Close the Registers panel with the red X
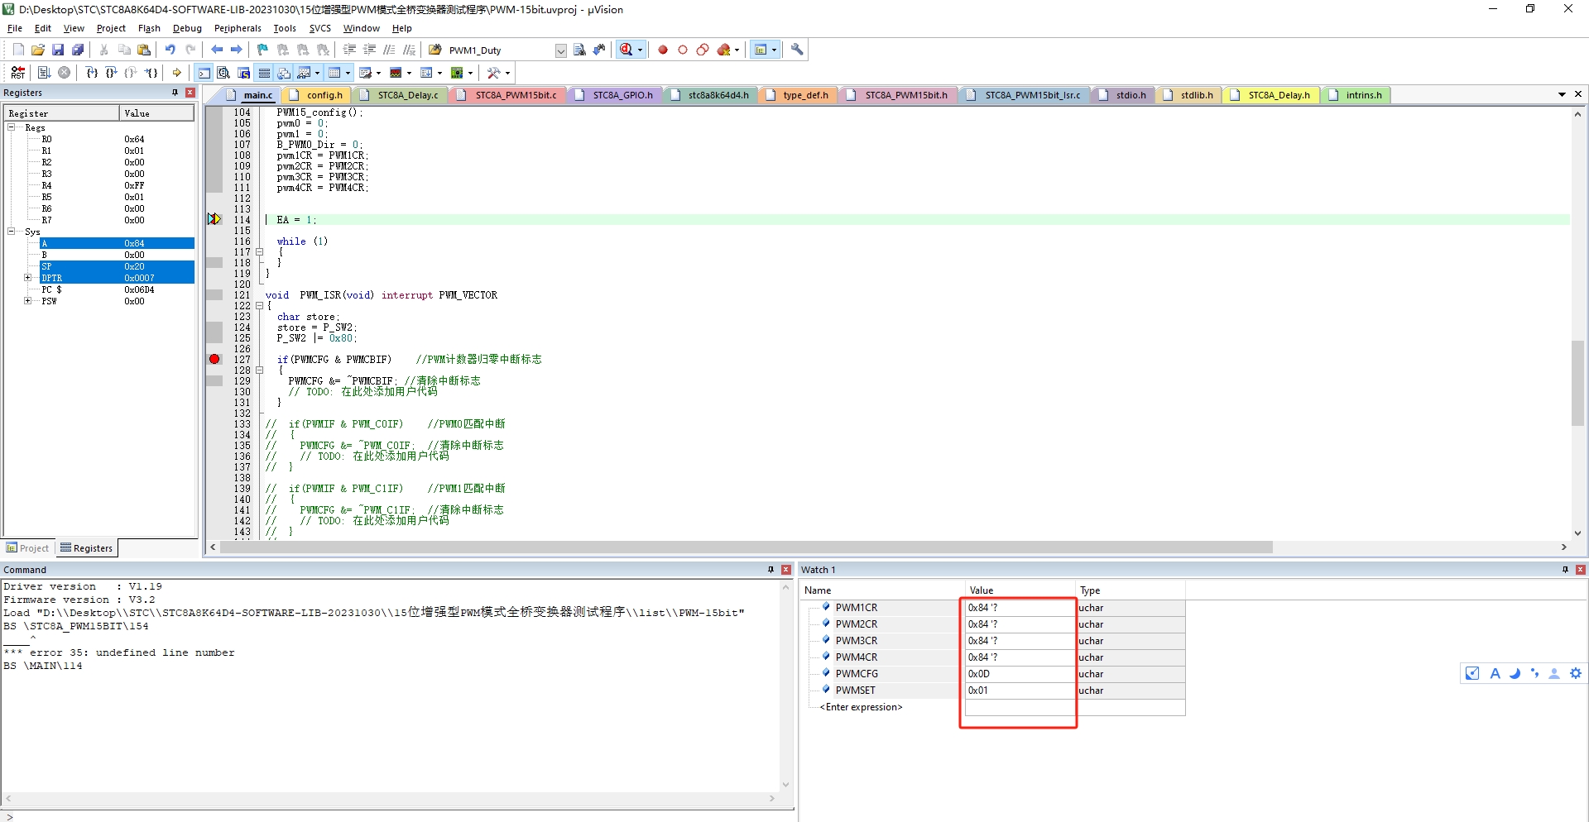The width and height of the screenshot is (1589, 822). point(190,93)
